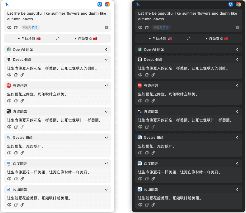Viewport: 246px width, 213px height.
Task: Click the blue Eudic lookup icon in light window
Action: [100, 4]
